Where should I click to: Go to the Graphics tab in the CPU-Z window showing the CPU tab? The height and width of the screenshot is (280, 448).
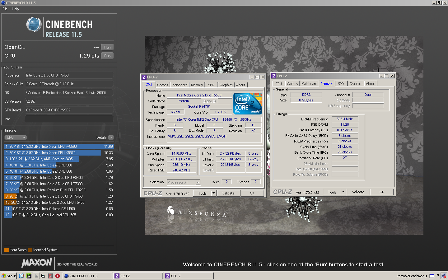(x=226, y=85)
